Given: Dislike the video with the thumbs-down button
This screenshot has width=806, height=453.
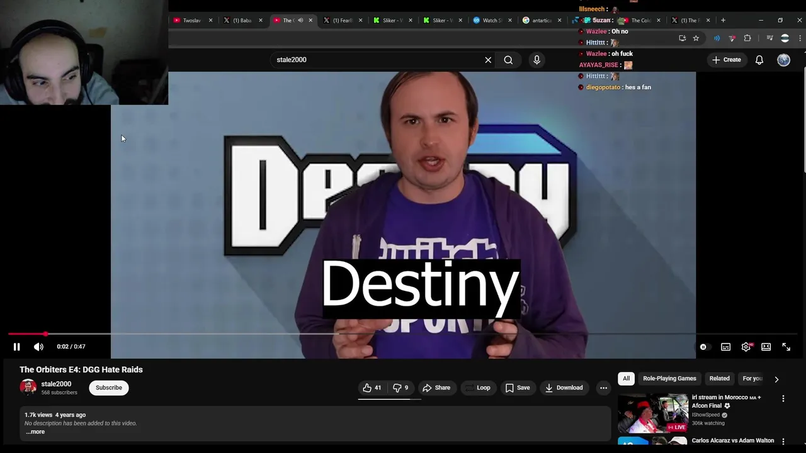Looking at the screenshot, I should pos(400,388).
